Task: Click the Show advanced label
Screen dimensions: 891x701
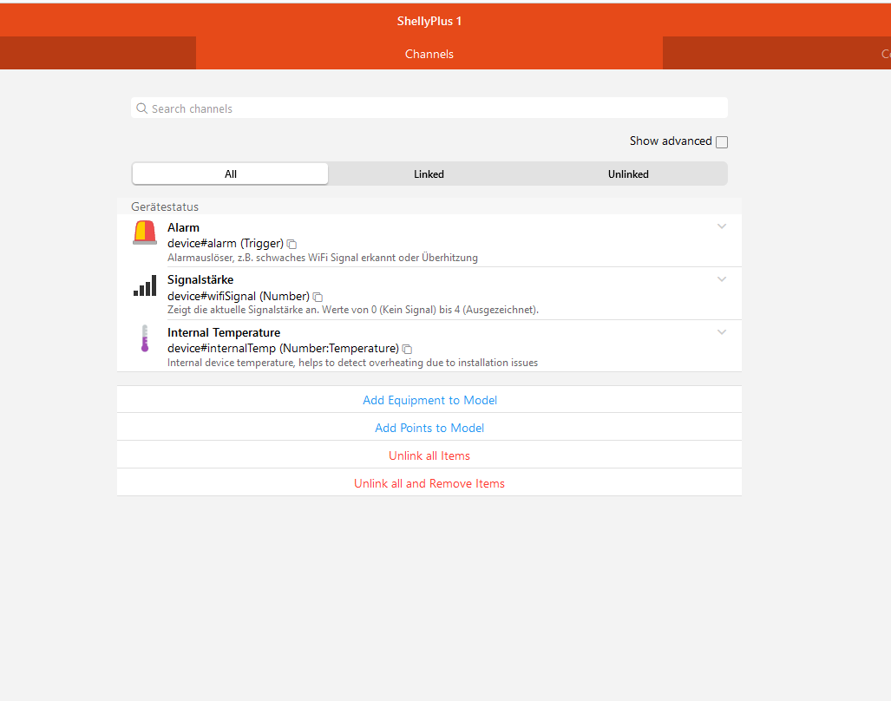Action: point(671,141)
